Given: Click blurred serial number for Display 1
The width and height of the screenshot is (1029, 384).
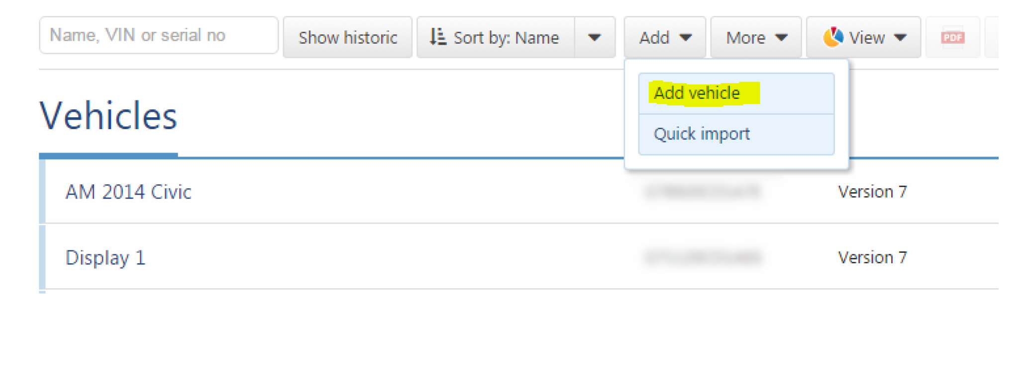Looking at the screenshot, I should (702, 257).
